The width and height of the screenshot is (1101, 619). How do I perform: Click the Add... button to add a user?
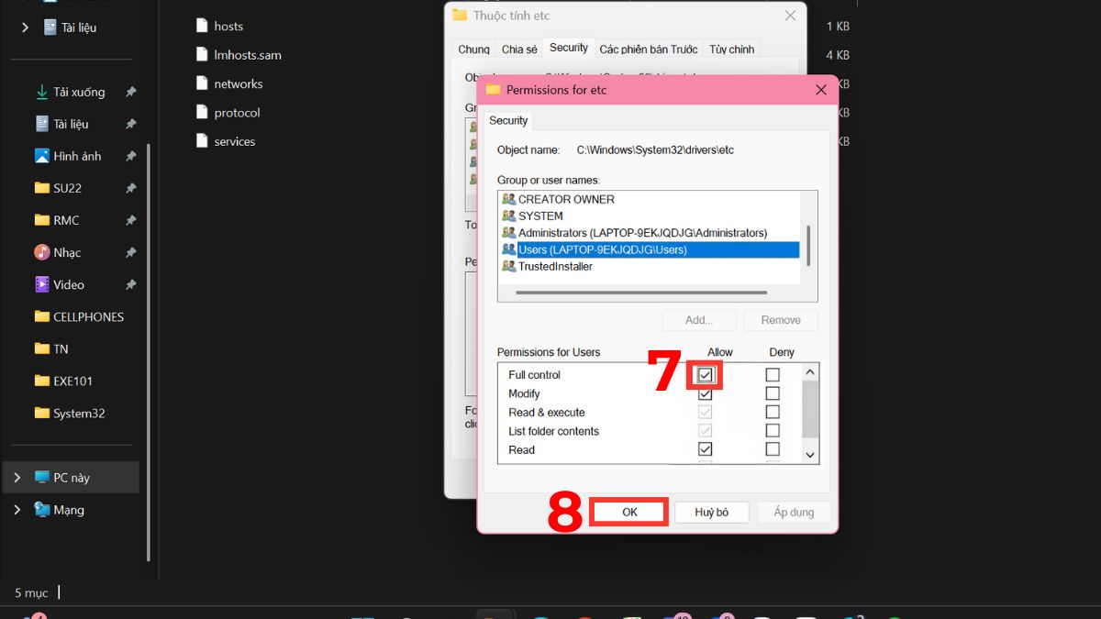(698, 319)
